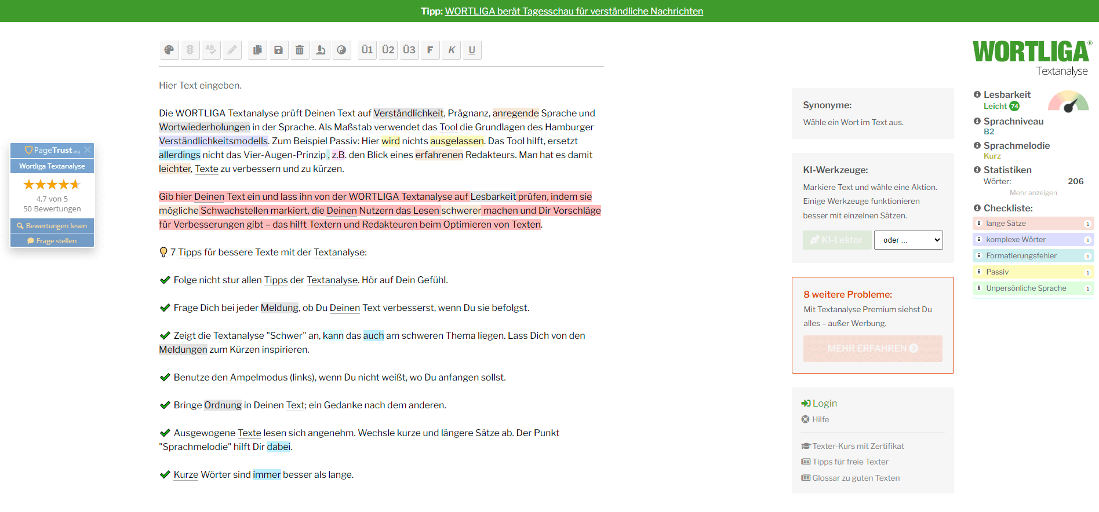The height and width of the screenshot is (512, 1099).
Task: Toggle the Passiv checklist highlight
Action: [1034, 272]
